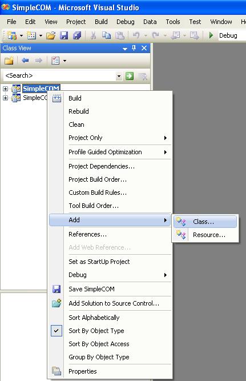Click the Open File folder toolbar icon
Viewport: 246px width, 381px height.
pos(51,36)
